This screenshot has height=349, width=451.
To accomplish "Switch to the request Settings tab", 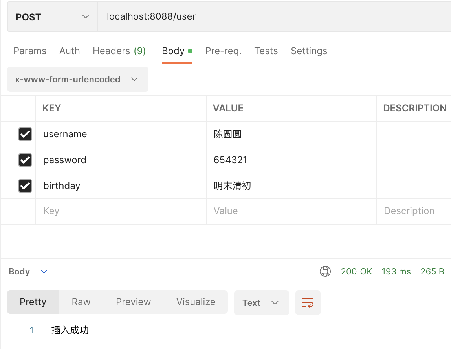I will click(x=309, y=51).
